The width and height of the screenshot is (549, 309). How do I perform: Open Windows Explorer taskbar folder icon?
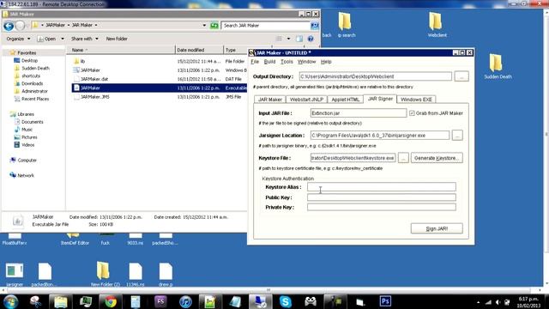pos(61,301)
